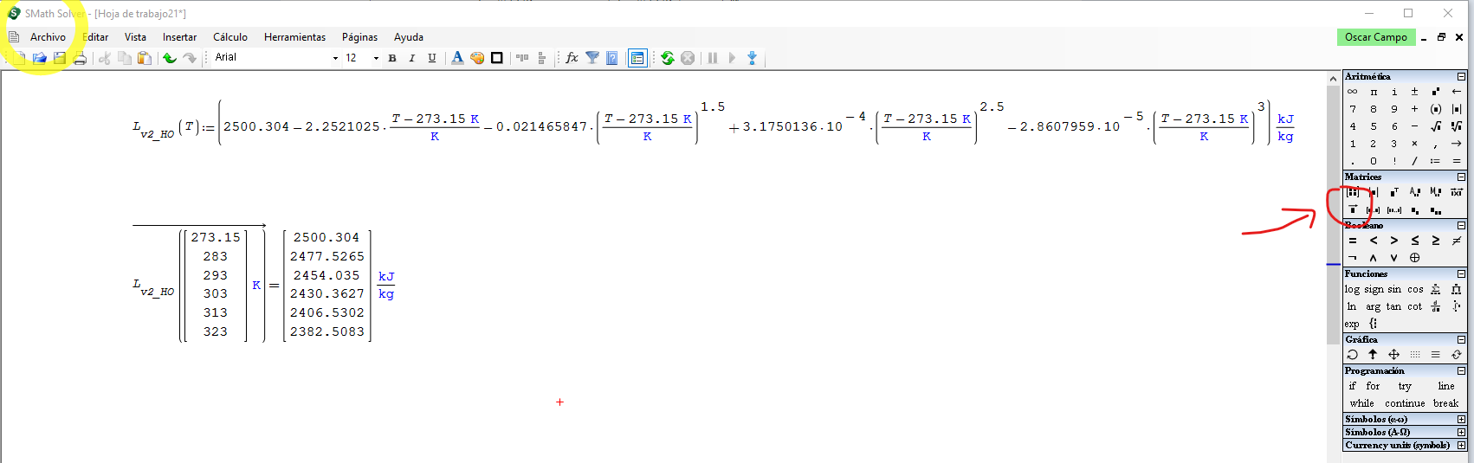Viewport: 1474px width, 463px height.
Task: Open the text color picker
Action: pyautogui.click(x=457, y=58)
